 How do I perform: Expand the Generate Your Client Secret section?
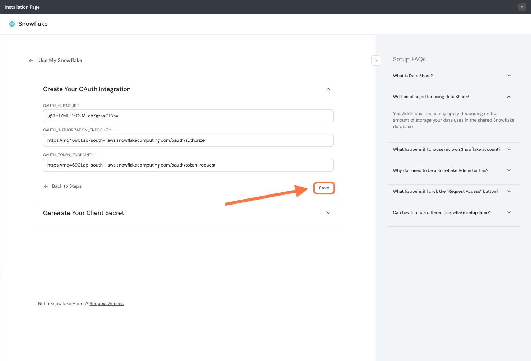coord(328,213)
